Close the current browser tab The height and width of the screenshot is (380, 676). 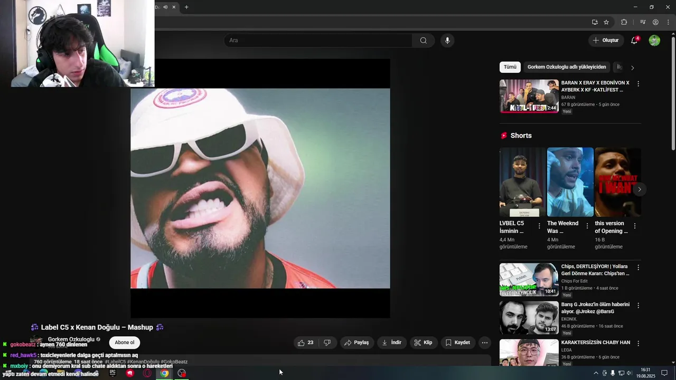pos(174,7)
